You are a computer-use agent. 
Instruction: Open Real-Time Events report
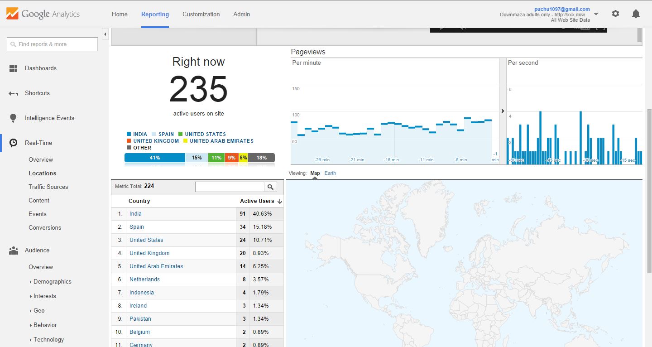coord(38,214)
